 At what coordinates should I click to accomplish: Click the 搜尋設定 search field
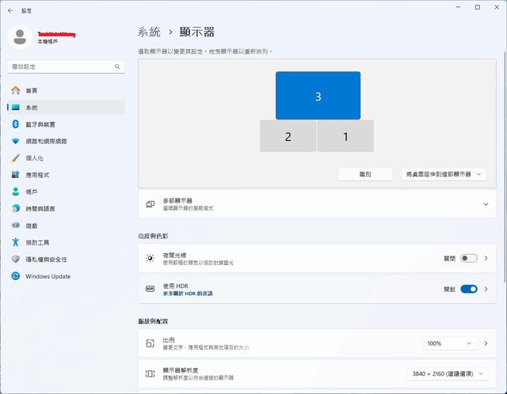coord(65,67)
